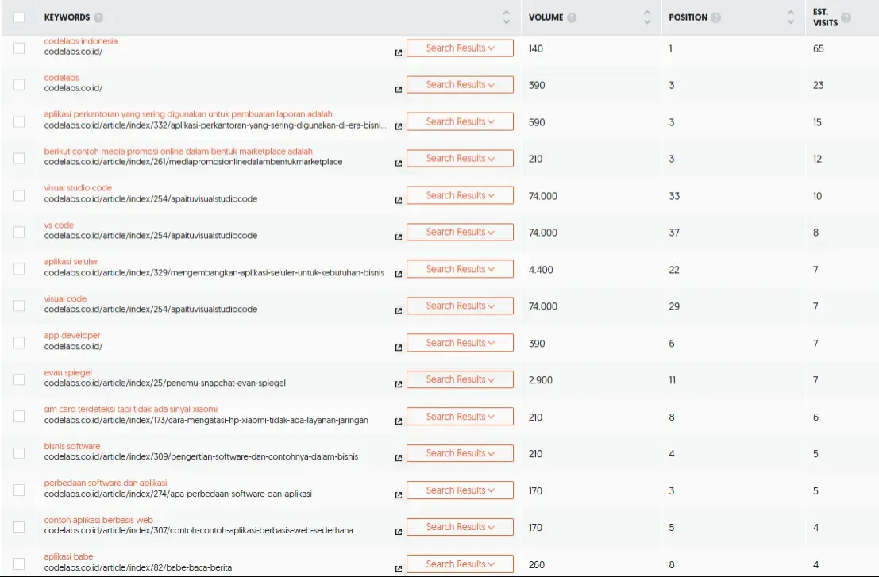Click the help icon beside VOLUME header
This screenshot has height=577, width=879.
coord(573,16)
